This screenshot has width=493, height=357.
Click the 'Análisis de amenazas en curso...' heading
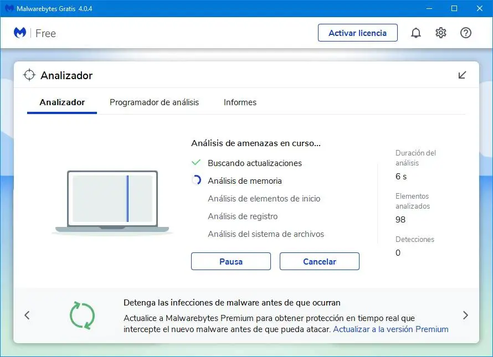point(256,143)
